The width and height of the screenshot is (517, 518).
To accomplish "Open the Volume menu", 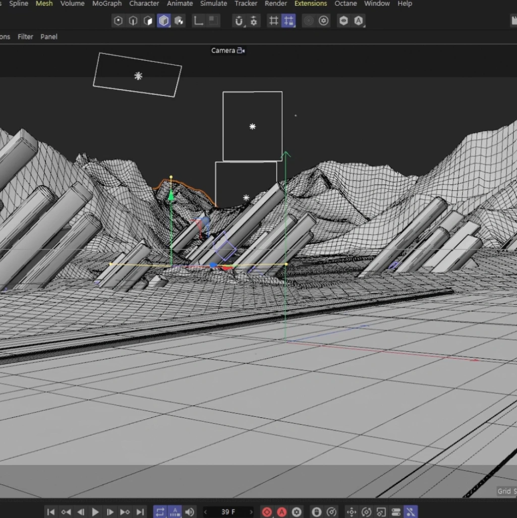I will [72, 4].
